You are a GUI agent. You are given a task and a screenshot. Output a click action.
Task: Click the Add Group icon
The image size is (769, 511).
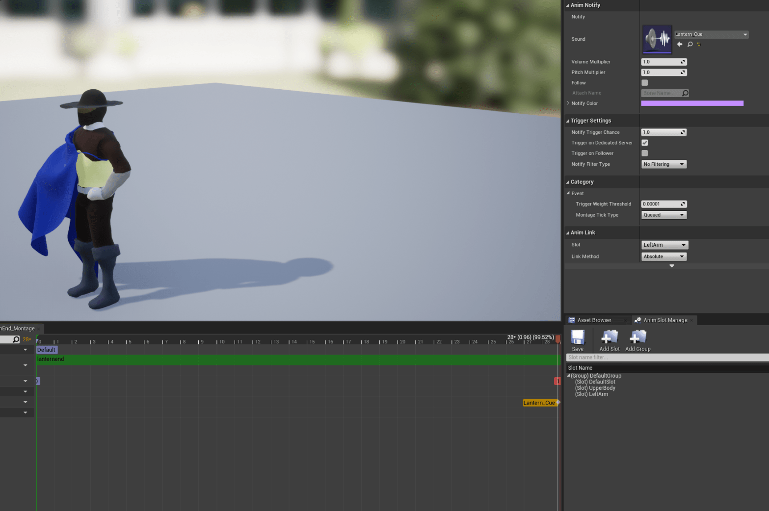637,337
